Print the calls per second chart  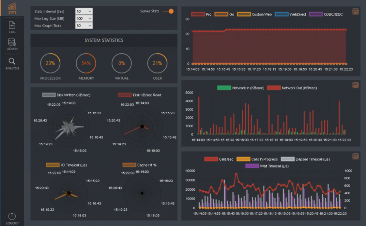coord(355,156)
